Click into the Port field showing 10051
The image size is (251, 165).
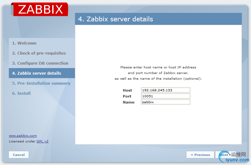pos(166,96)
